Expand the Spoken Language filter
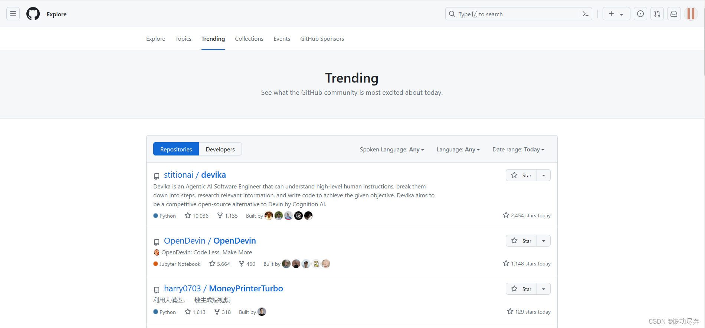 click(x=392, y=150)
